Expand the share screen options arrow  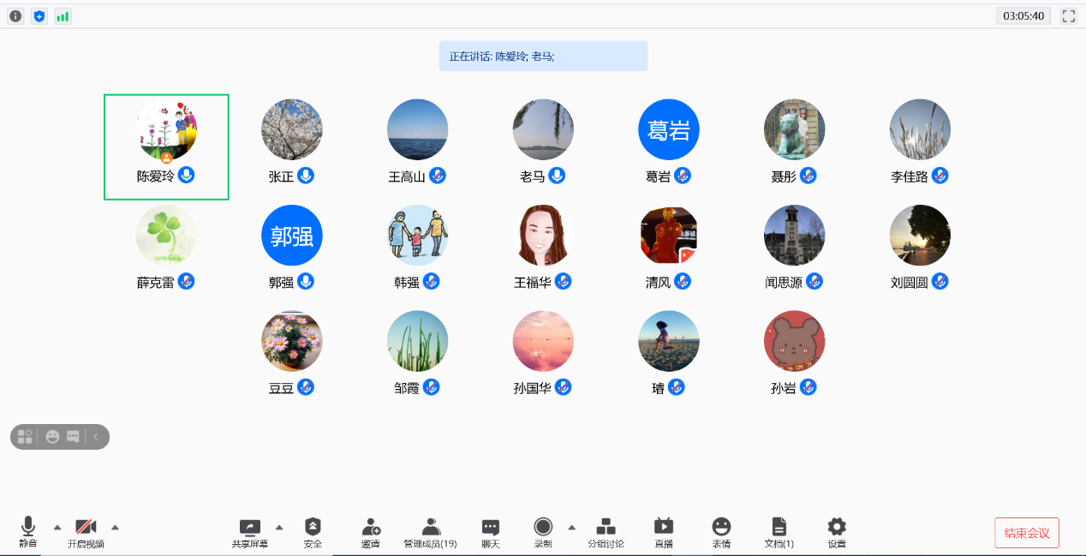point(279,527)
